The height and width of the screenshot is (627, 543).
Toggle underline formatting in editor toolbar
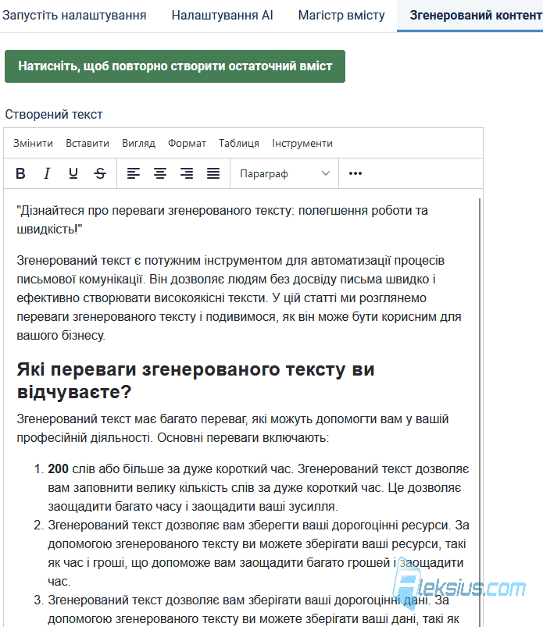point(73,173)
